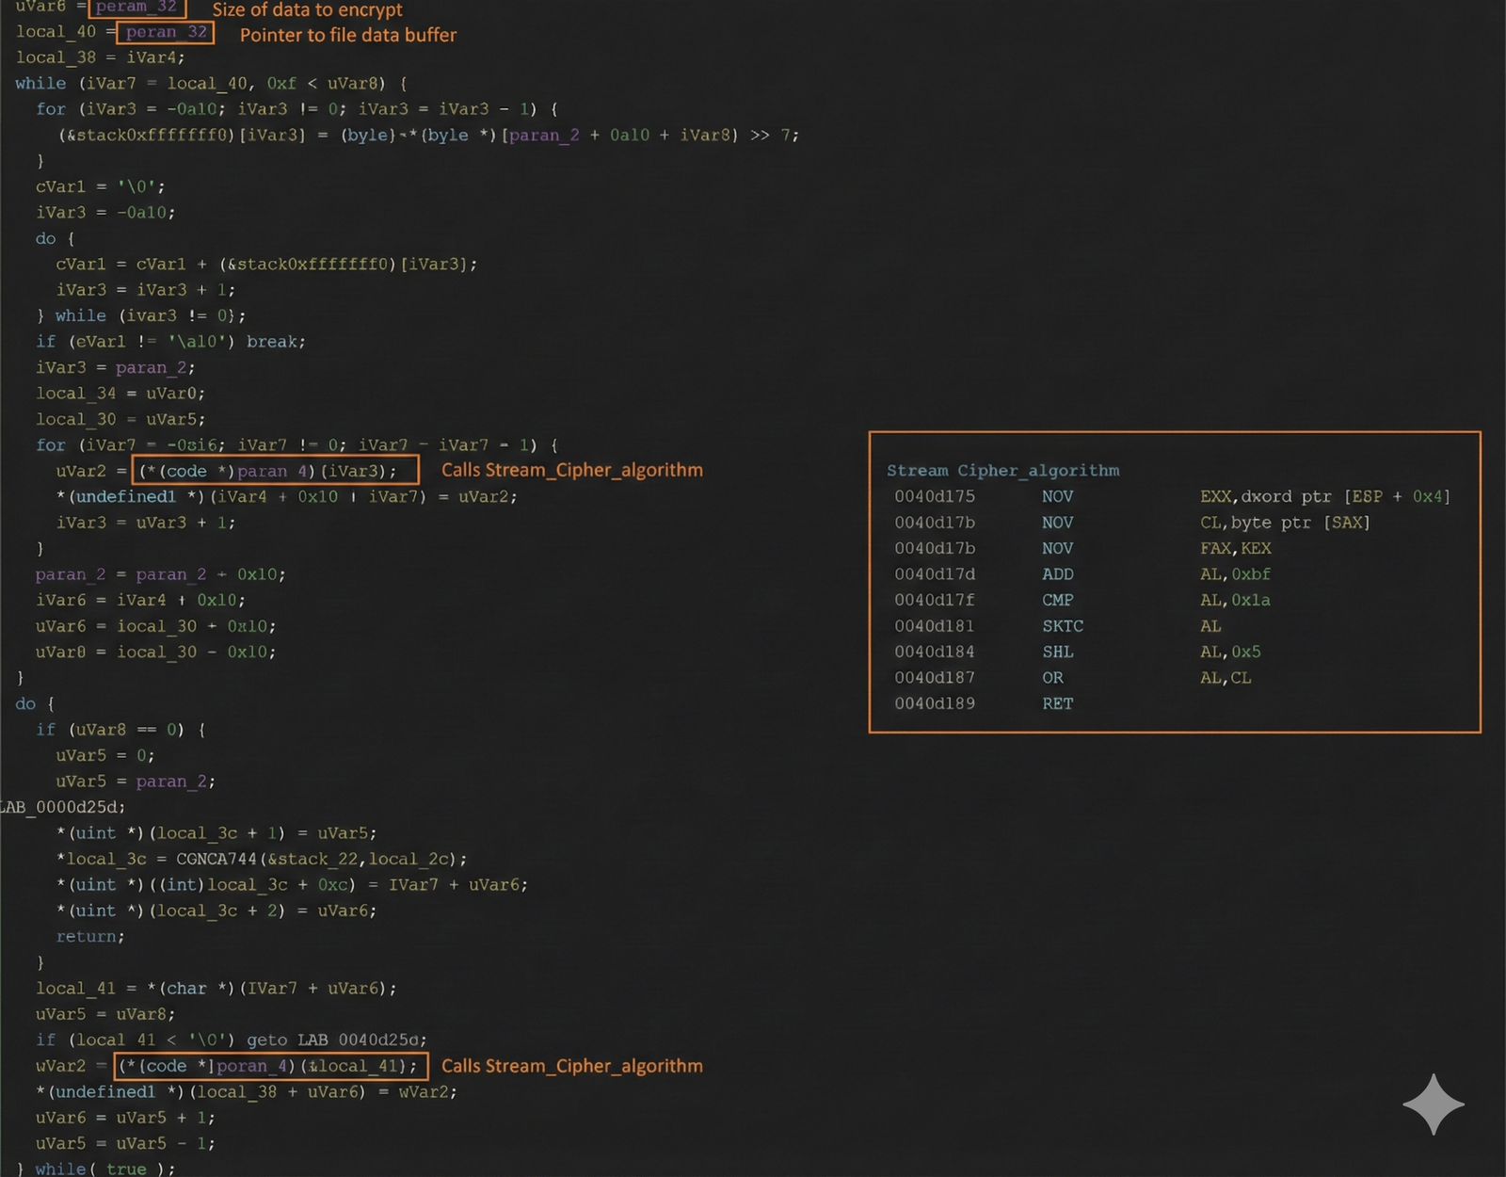Click the return statement in the code

(89, 936)
